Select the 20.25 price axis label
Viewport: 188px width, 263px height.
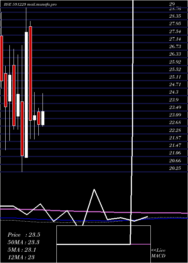[175, 168]
